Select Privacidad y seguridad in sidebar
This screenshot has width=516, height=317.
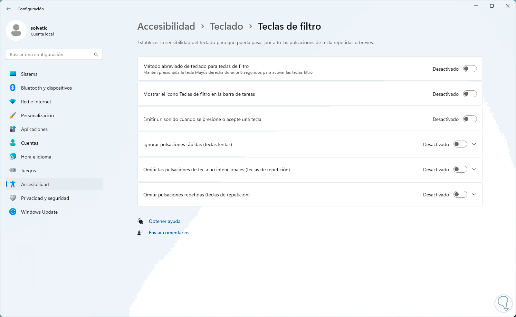[x=54, y=198]
